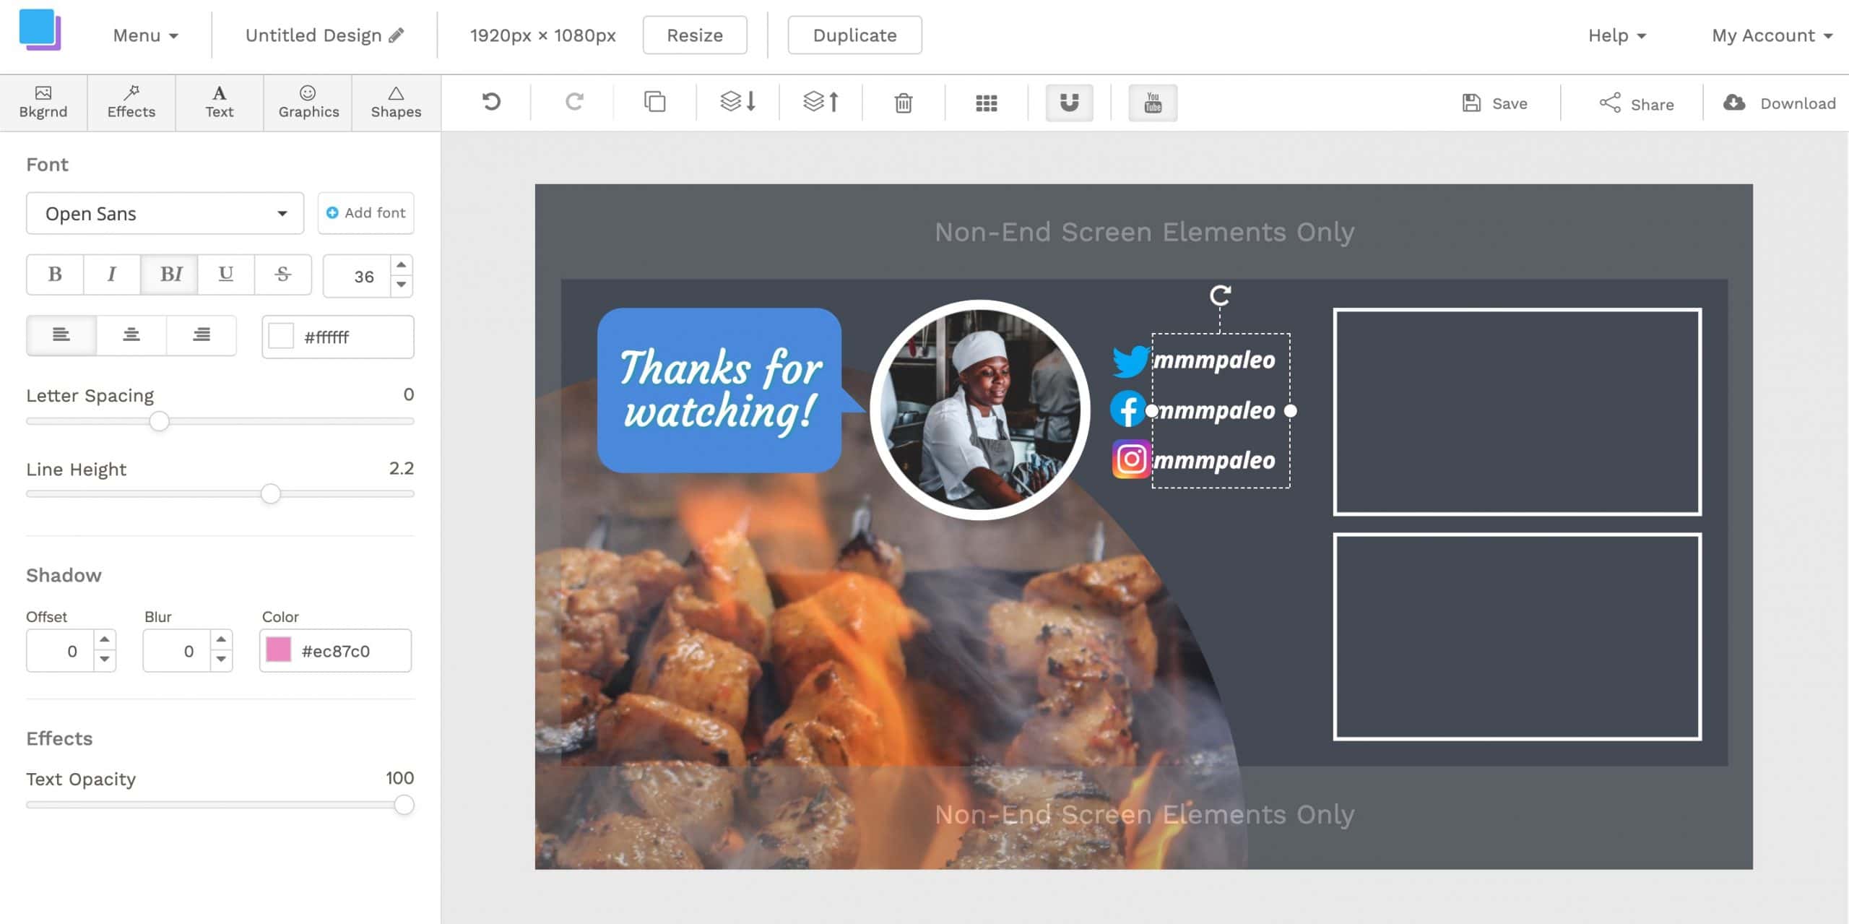Click the rotate handle above selected text

pos(1220,295)
